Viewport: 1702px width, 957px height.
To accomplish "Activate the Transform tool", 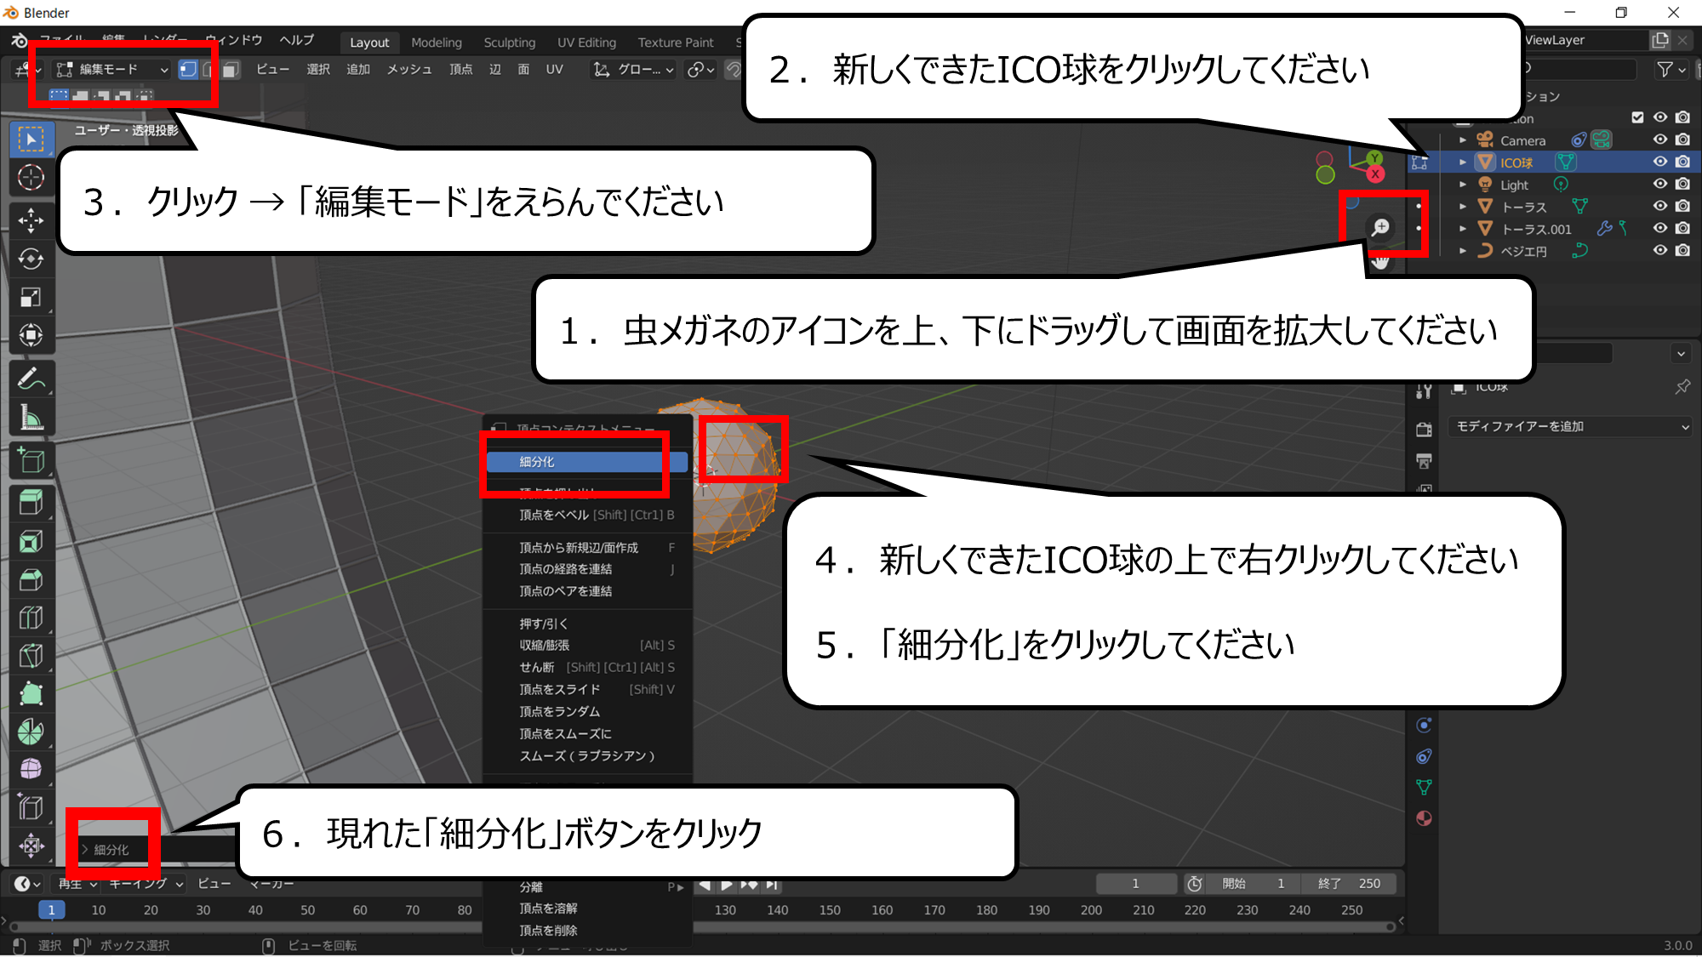I will tap(31, 335).
